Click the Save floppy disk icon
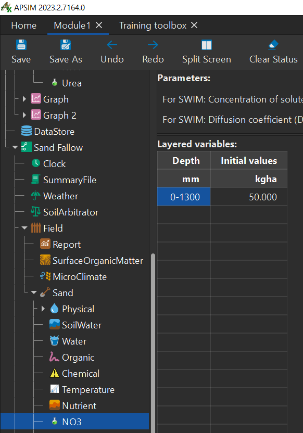Image resolution: width=303 pixels, height=433 pixels. (21, 45)
